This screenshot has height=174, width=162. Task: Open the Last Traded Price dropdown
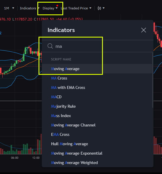point(76,8)
